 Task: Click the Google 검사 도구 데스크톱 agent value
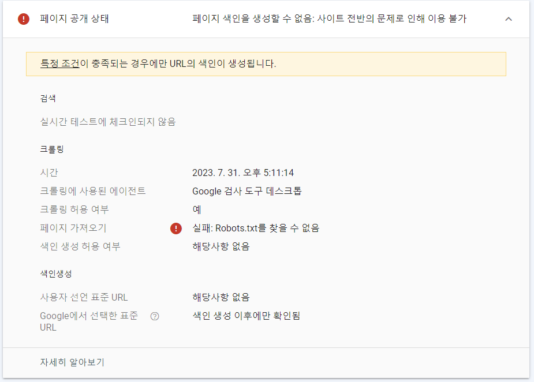coord(247,191)
